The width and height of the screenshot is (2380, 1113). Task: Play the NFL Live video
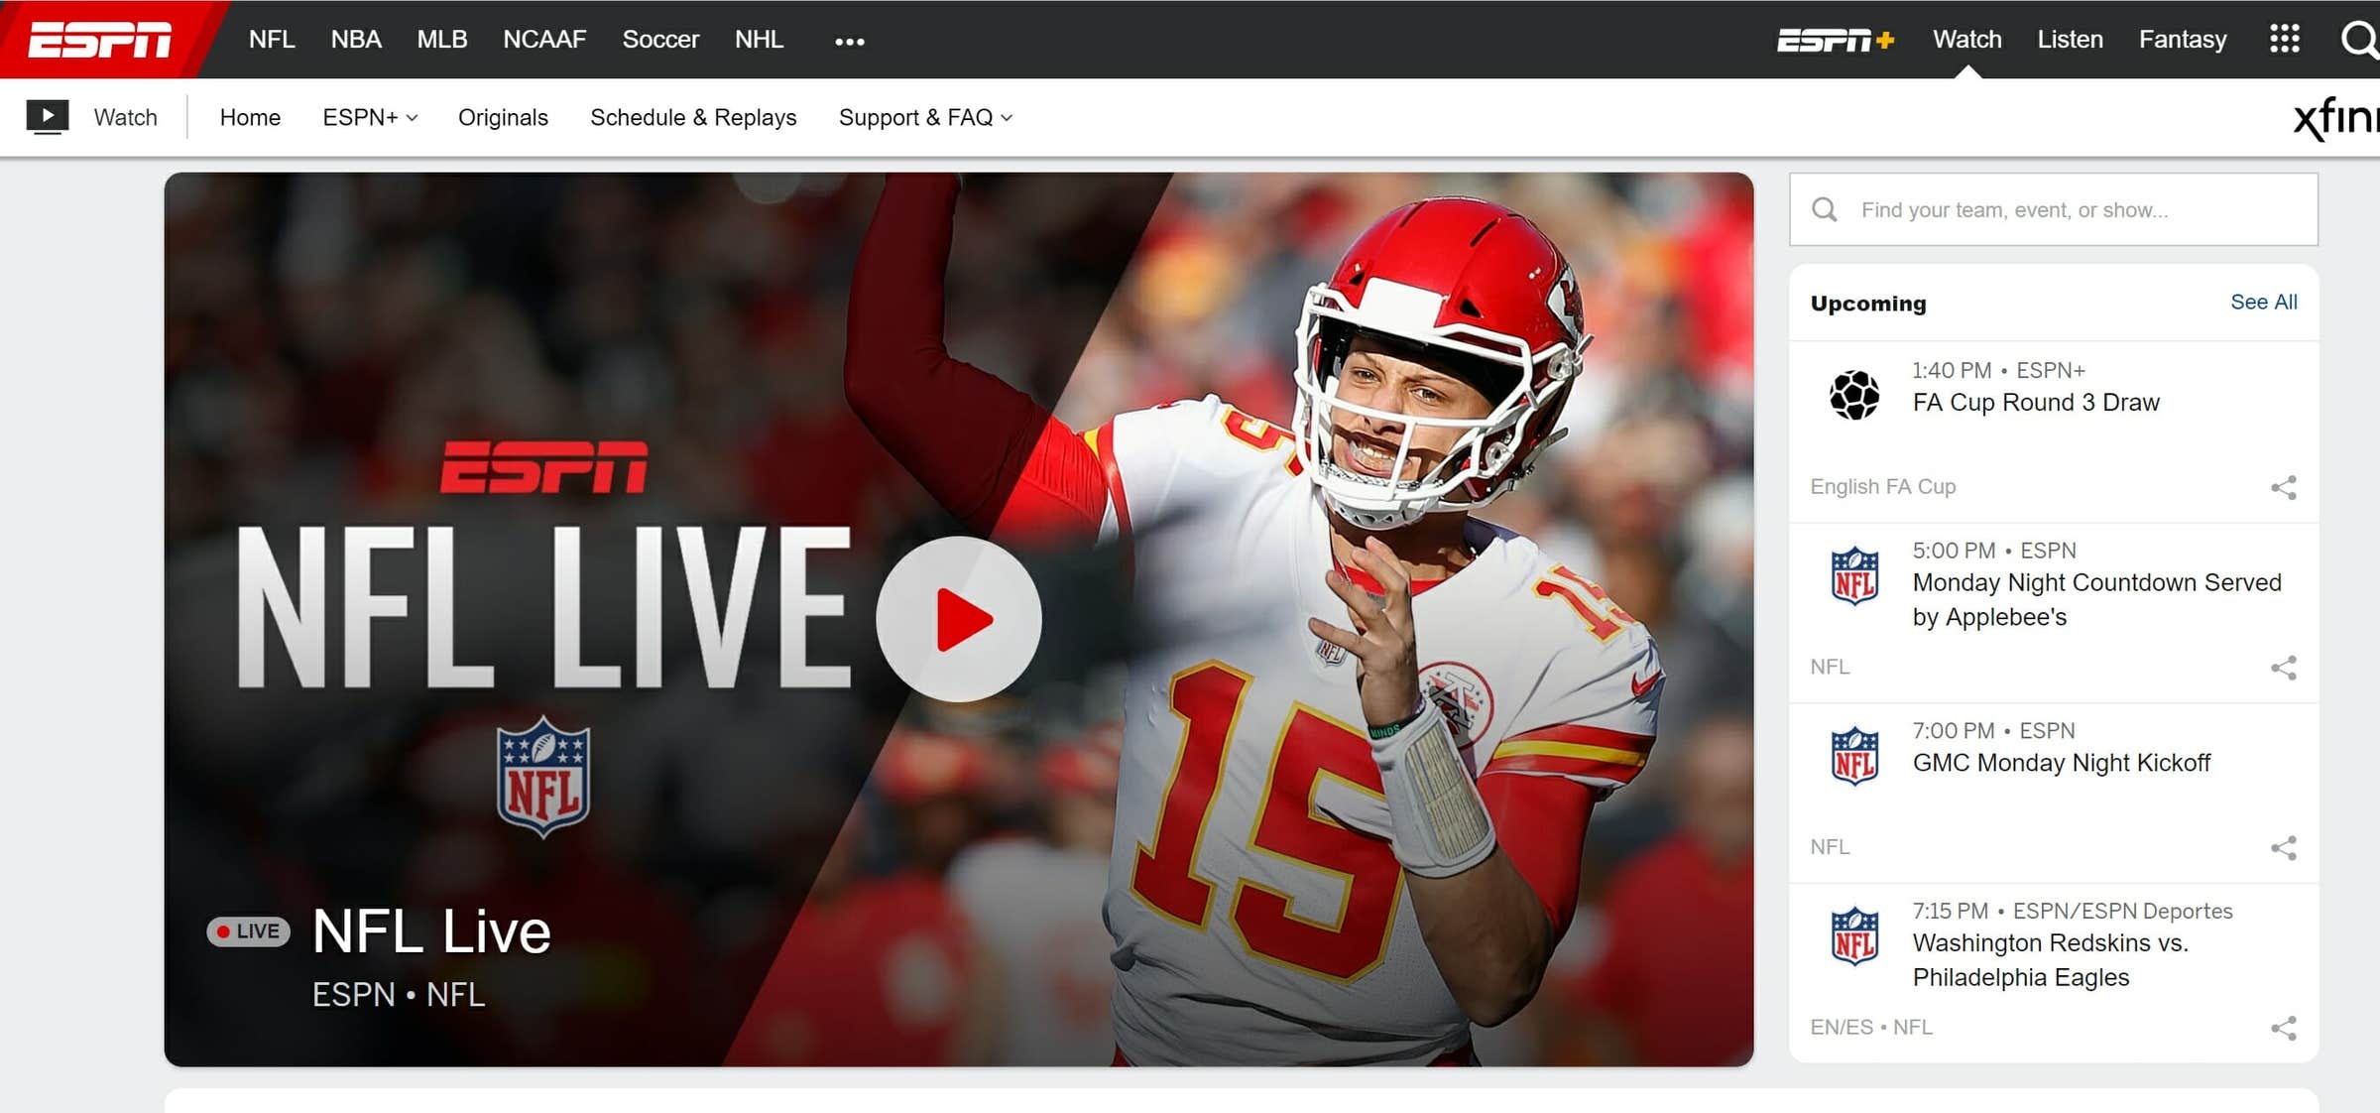click(x=959, y=619)
